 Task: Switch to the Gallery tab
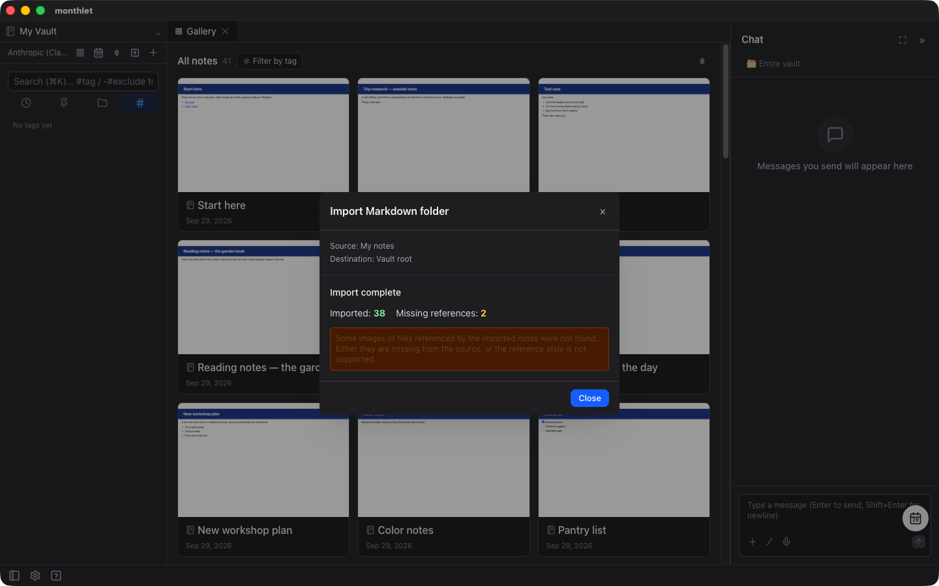pos(201,31)
